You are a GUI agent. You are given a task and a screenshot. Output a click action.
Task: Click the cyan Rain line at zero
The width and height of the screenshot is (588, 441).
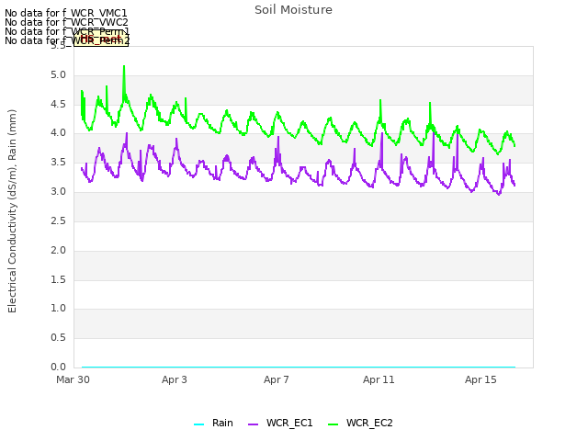[x=299, y=367]
